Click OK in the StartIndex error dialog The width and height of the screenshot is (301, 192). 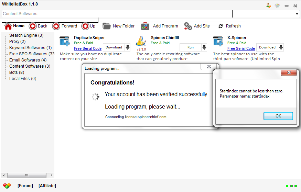pyautogui.click(x=278, y=116)
